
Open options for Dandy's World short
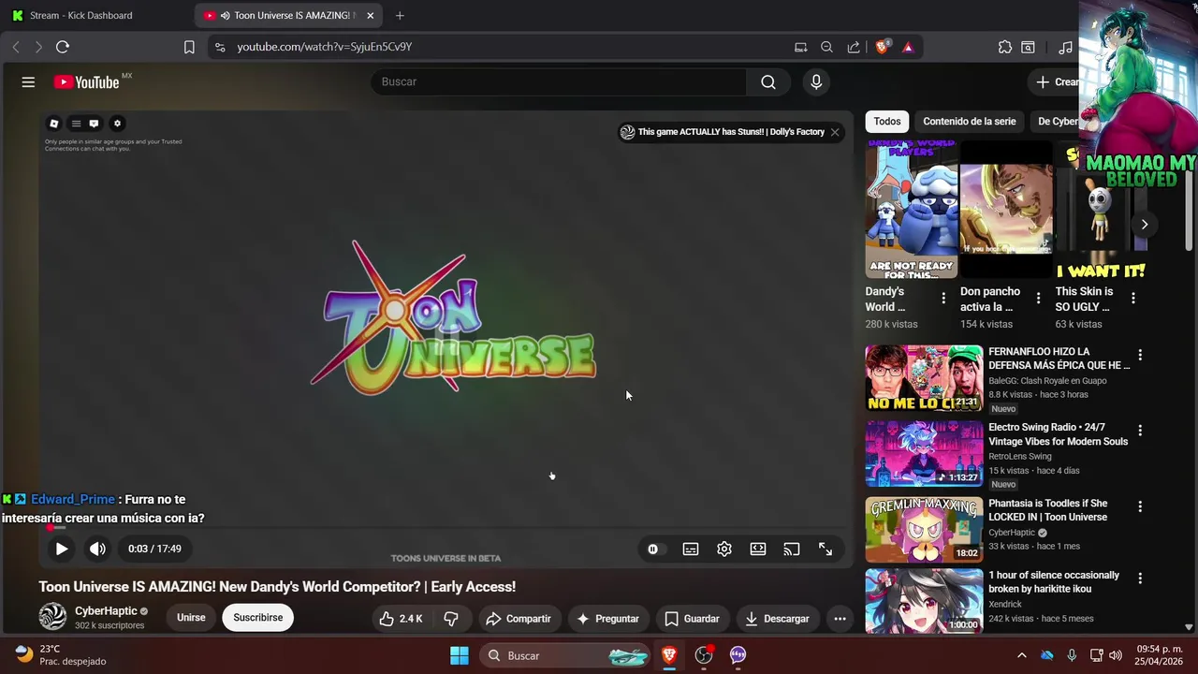tap(943, 299)
